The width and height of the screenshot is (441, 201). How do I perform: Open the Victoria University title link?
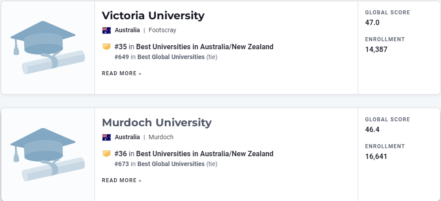pyautogui.click(x=153, y=16)
